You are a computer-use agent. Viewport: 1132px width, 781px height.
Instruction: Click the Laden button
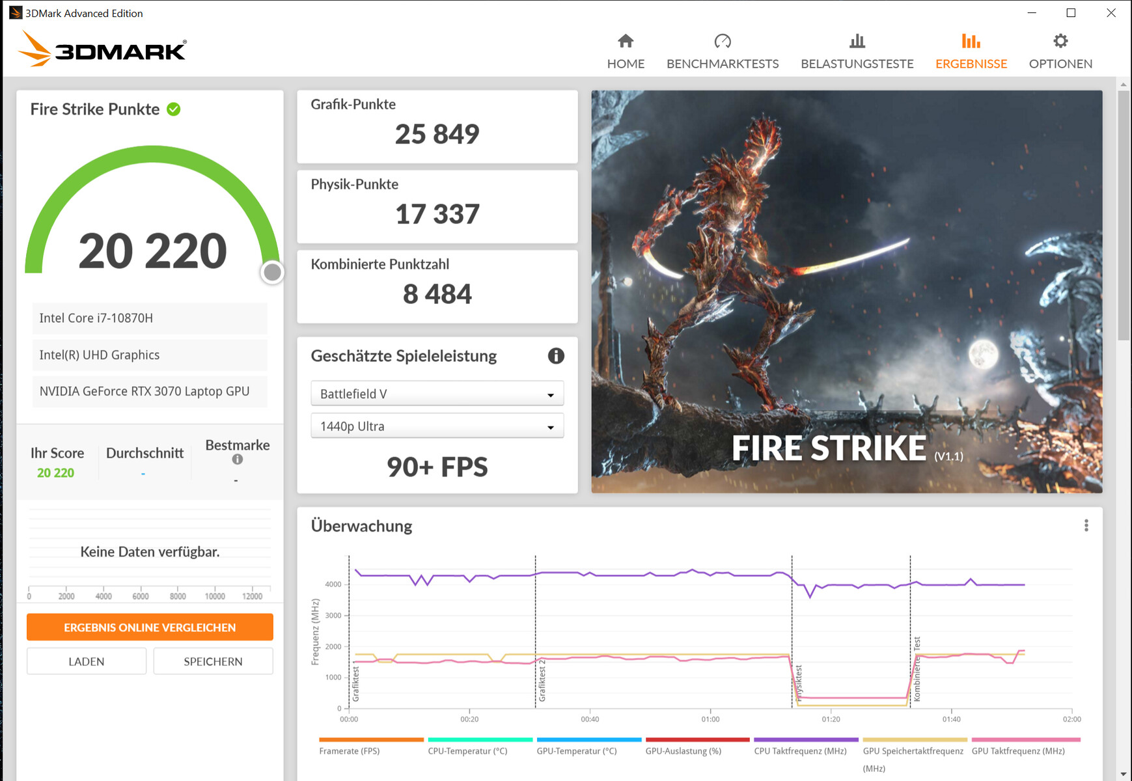tap(87, 661)
